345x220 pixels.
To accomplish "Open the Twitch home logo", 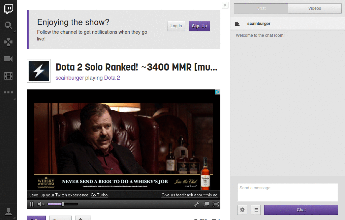I will pos(8,9).
